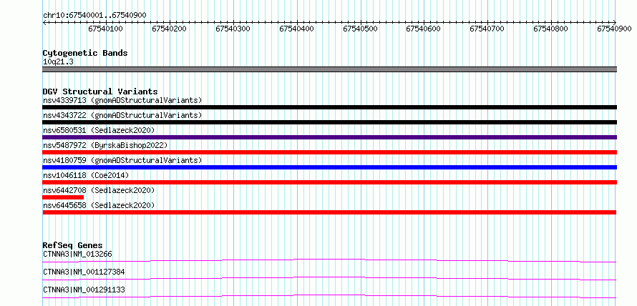637x306 pixels.
Task: Click the magenta line under CTNNA3|NM_013266
Action: point(329,260)
